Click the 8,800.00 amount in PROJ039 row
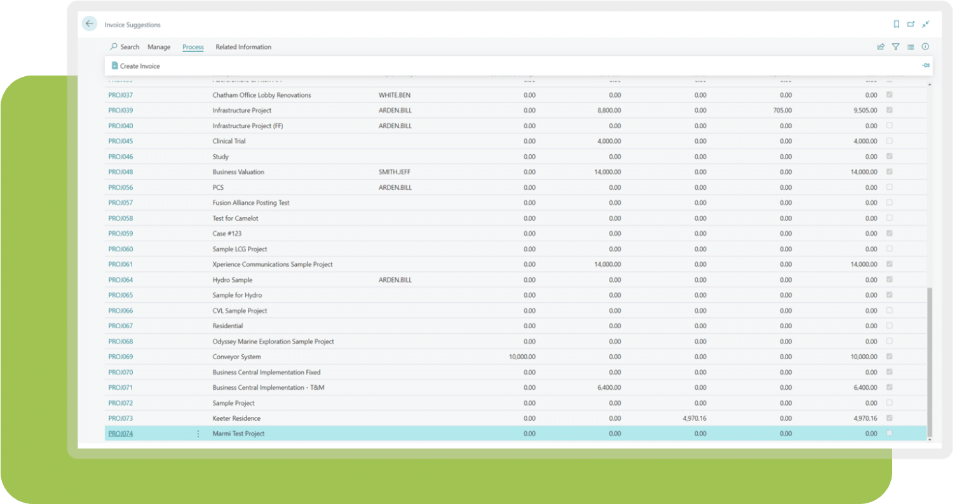This screenshot has width=964, height=504. click(x=609, y=110)
